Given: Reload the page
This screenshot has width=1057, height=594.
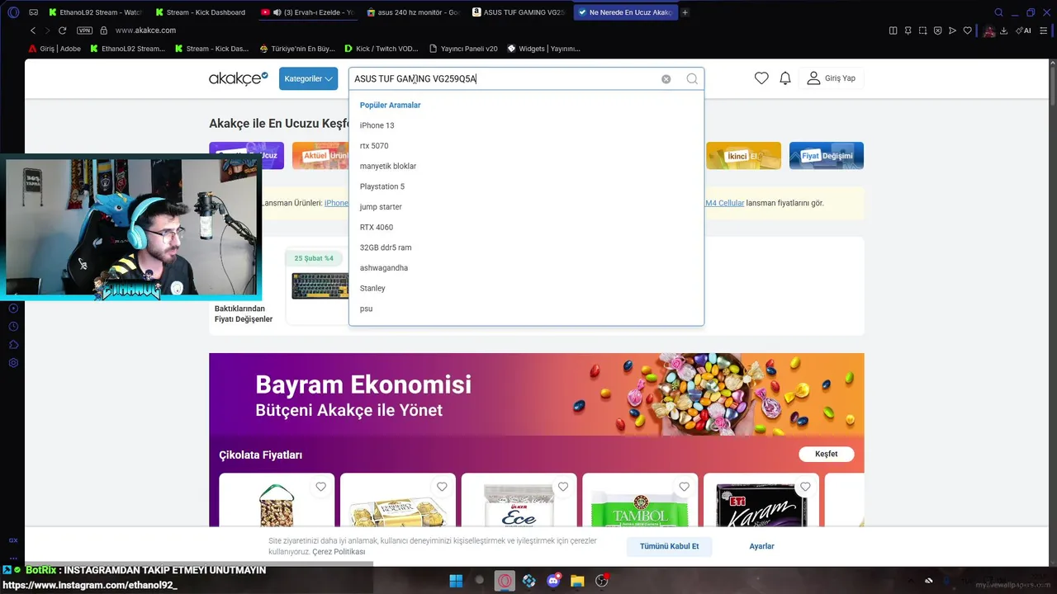Looking at the screenshot, I should coord(62,31).
